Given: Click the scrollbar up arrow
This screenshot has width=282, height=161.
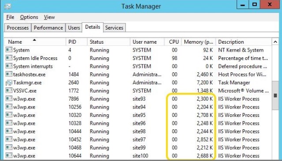Looking at the screenshot, I should tap(275, 42).
